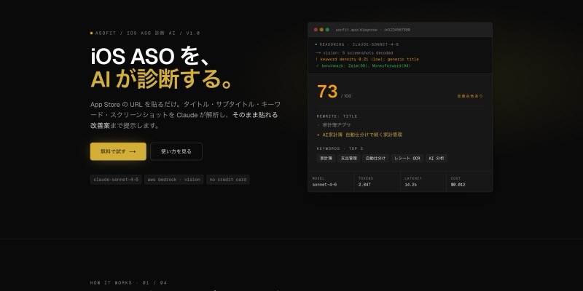Viewport: 583px width, 291px height.
Task: Select the AI 分析 keyword chip
Action: (436, 159)
